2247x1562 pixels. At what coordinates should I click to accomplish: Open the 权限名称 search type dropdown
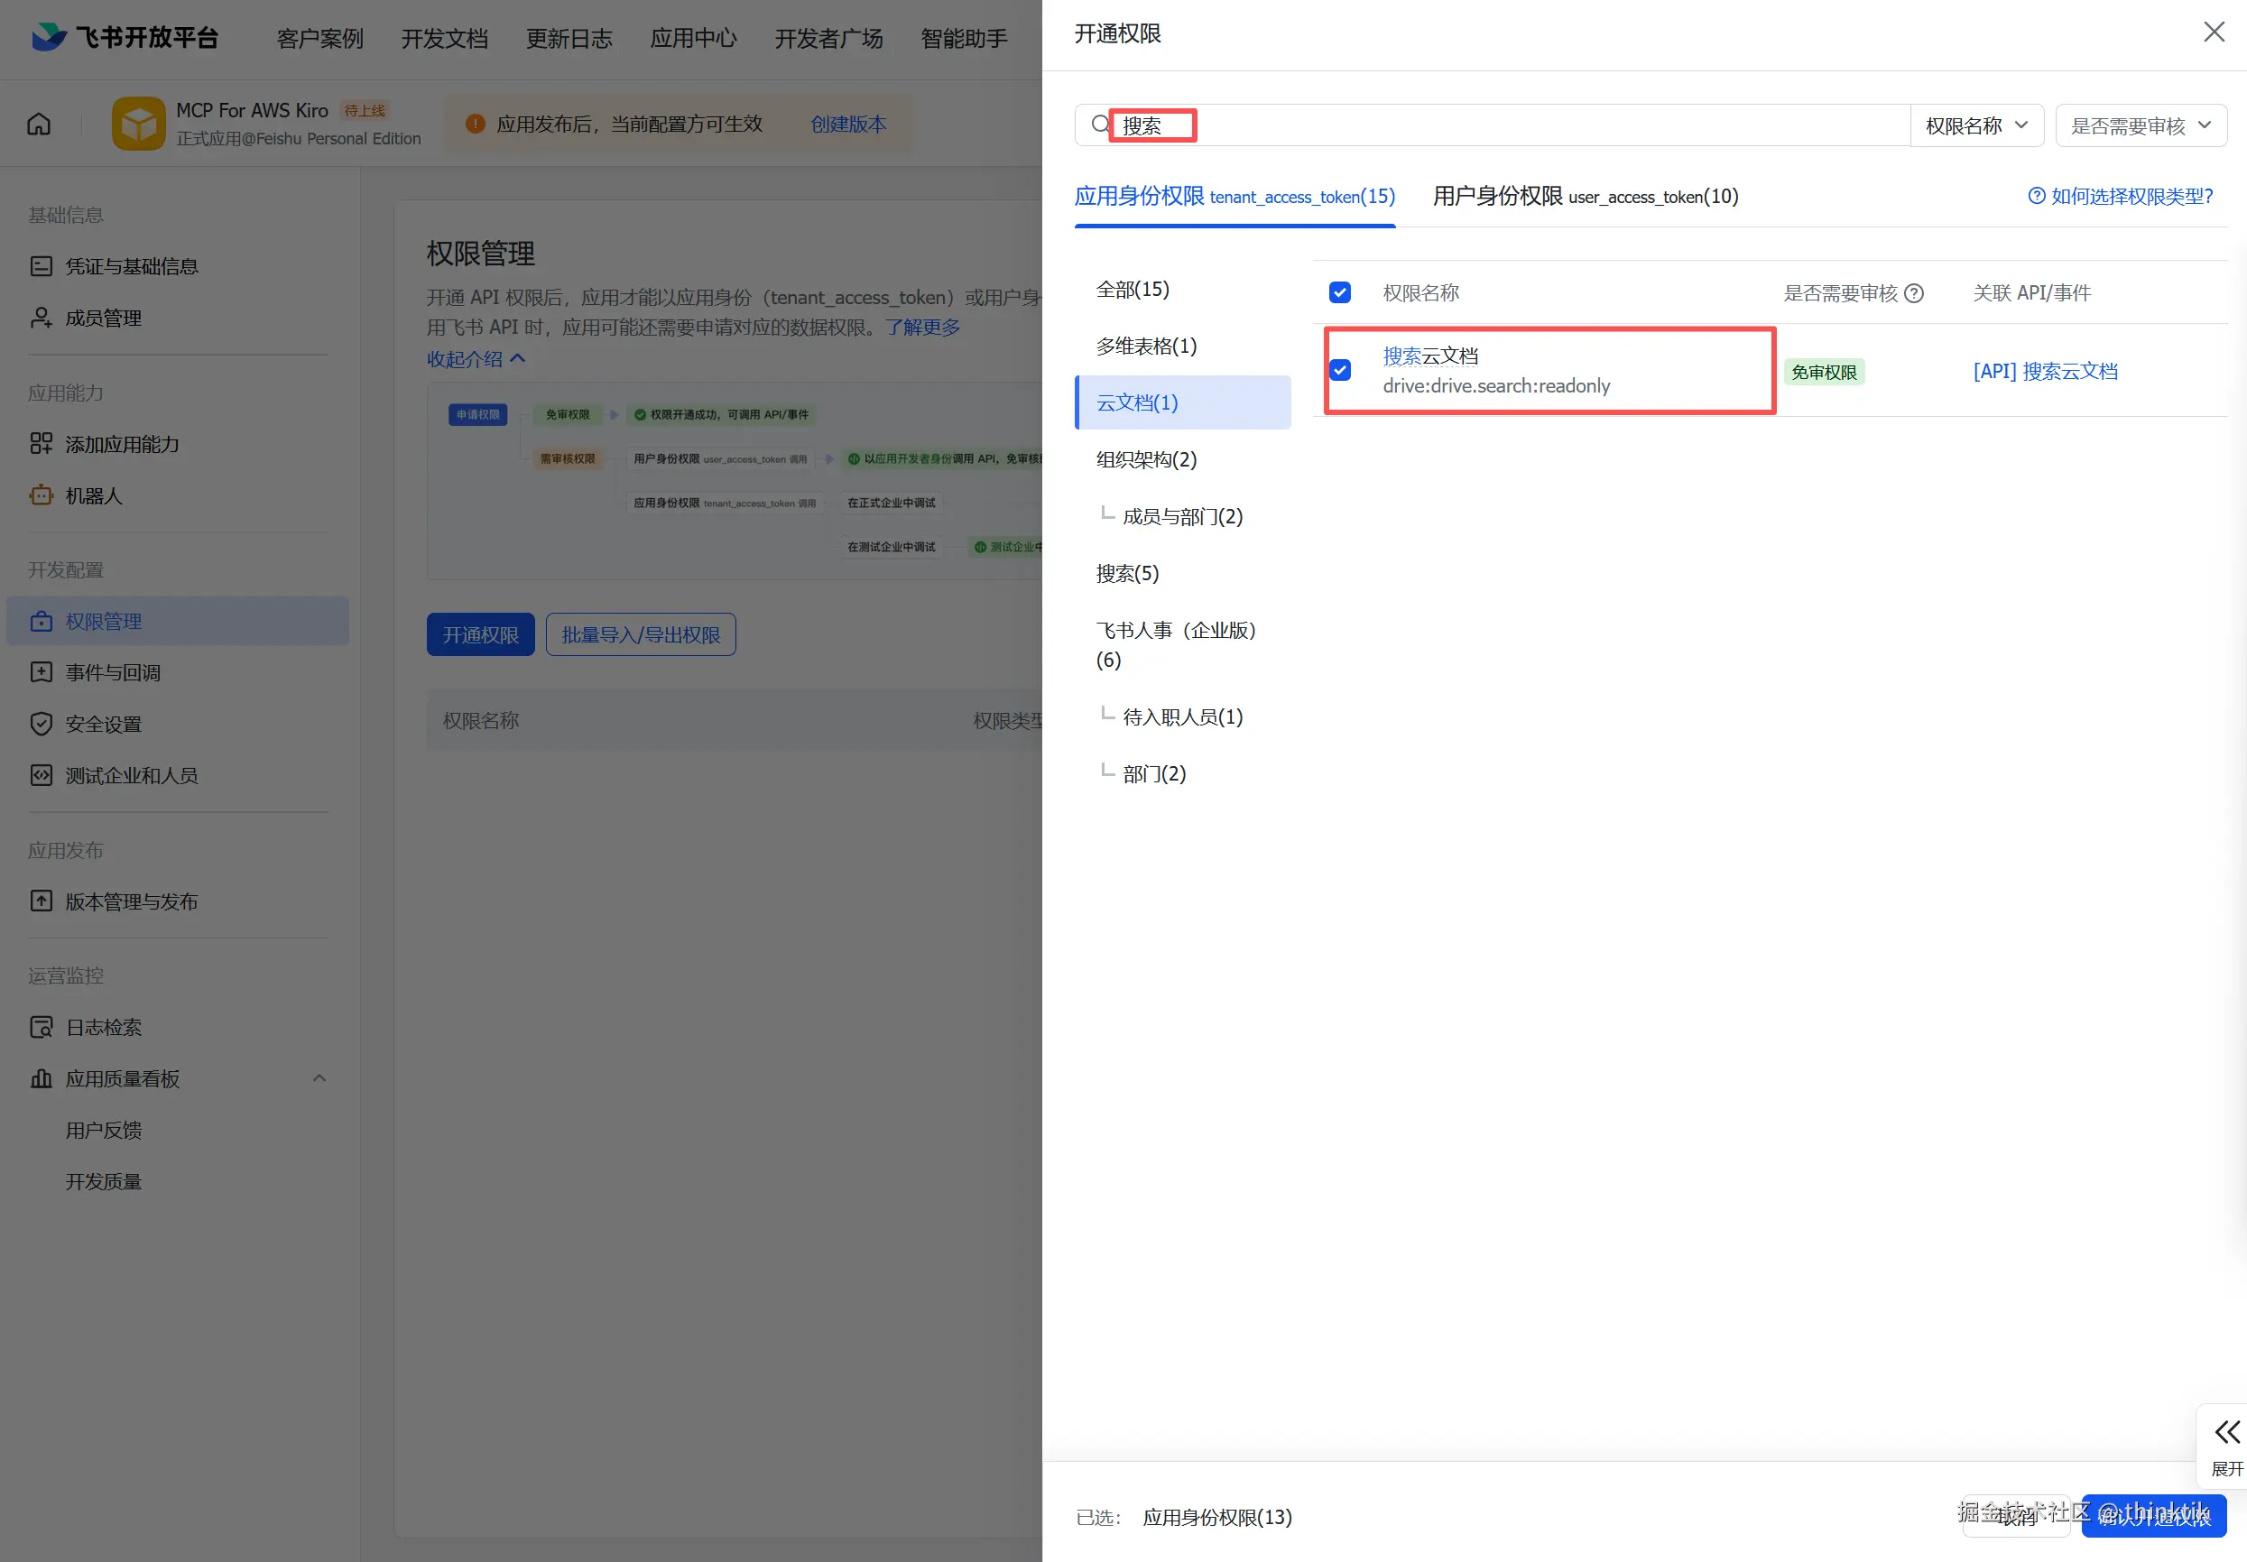point(1975,125)
